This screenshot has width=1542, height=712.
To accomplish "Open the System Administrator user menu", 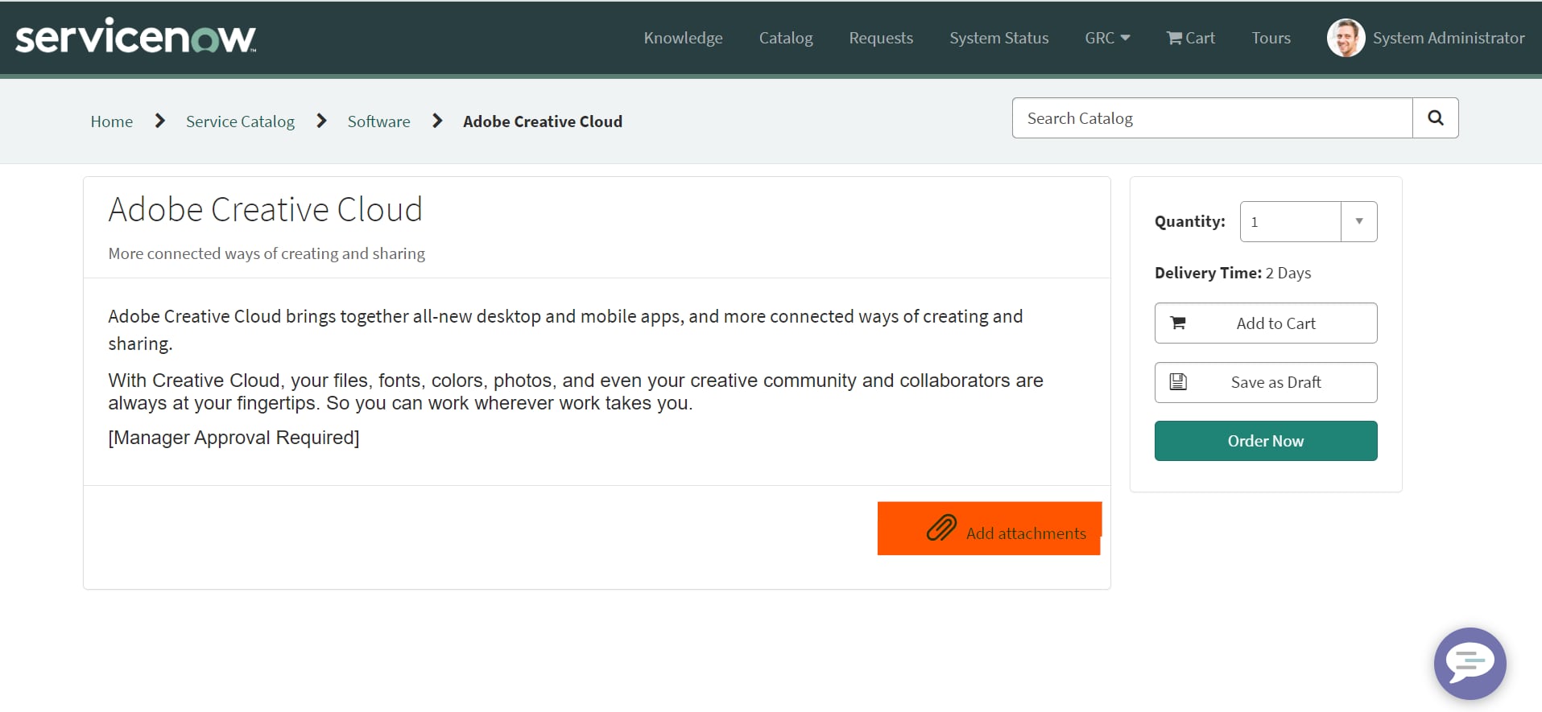I will [x=1448, y=38].
